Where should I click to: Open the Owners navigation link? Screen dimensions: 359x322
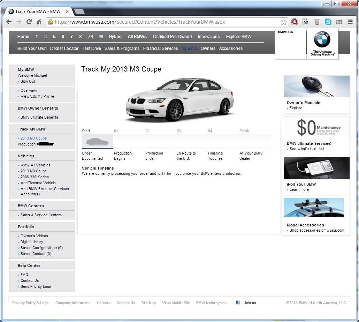click(208, 48)
